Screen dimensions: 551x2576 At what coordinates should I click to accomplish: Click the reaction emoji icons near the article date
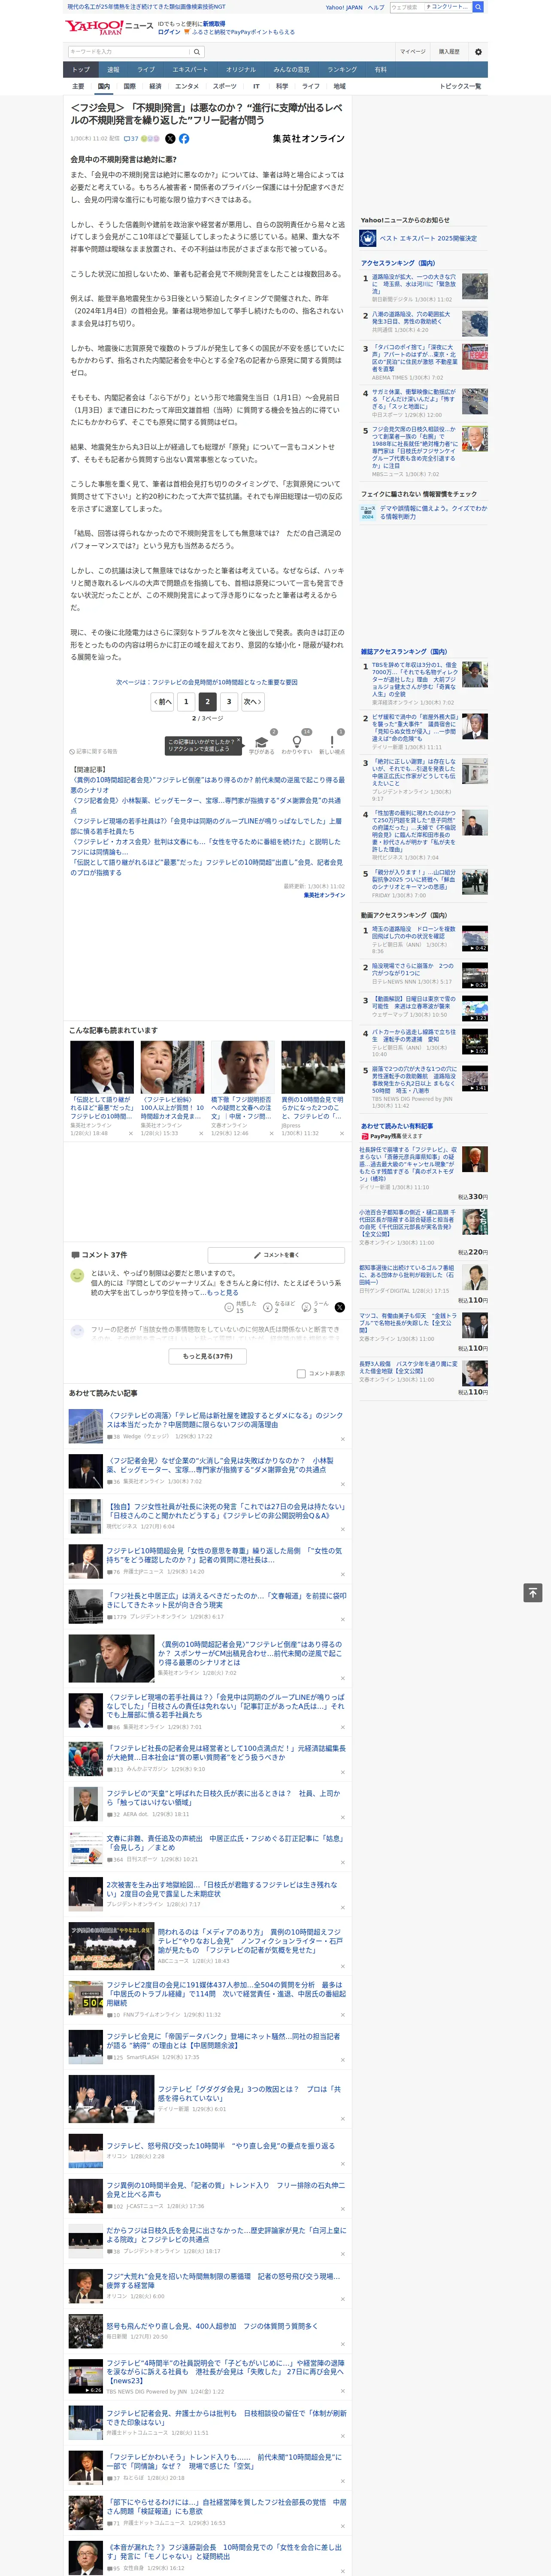(x=150, y=139)
